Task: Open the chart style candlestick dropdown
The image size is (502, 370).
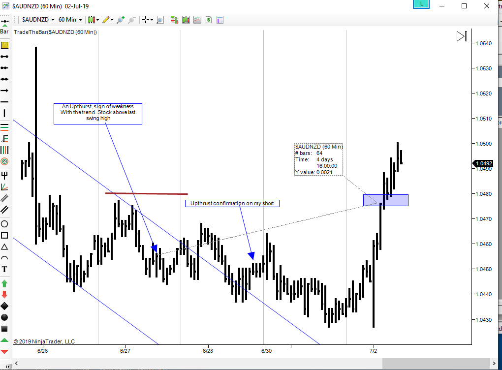Action: [x=93, y=20]
